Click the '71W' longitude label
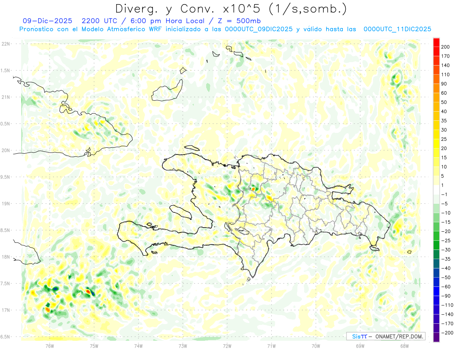 271,346
